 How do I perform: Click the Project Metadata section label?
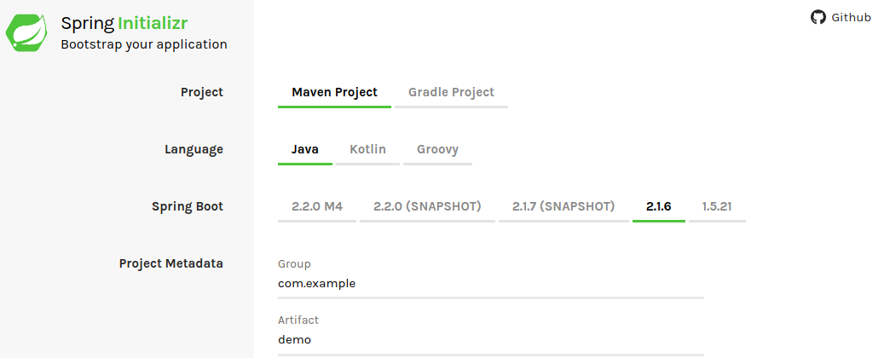coord(170,264)
